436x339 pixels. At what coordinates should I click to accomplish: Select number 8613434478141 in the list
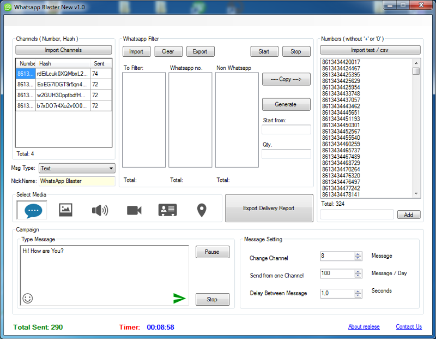(x=341, y=194)
